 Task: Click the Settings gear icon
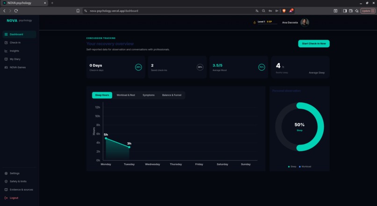6,173
